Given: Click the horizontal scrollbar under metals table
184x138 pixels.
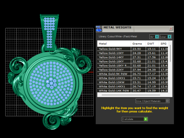Looking at the screenshot, I should pos(131,95).
